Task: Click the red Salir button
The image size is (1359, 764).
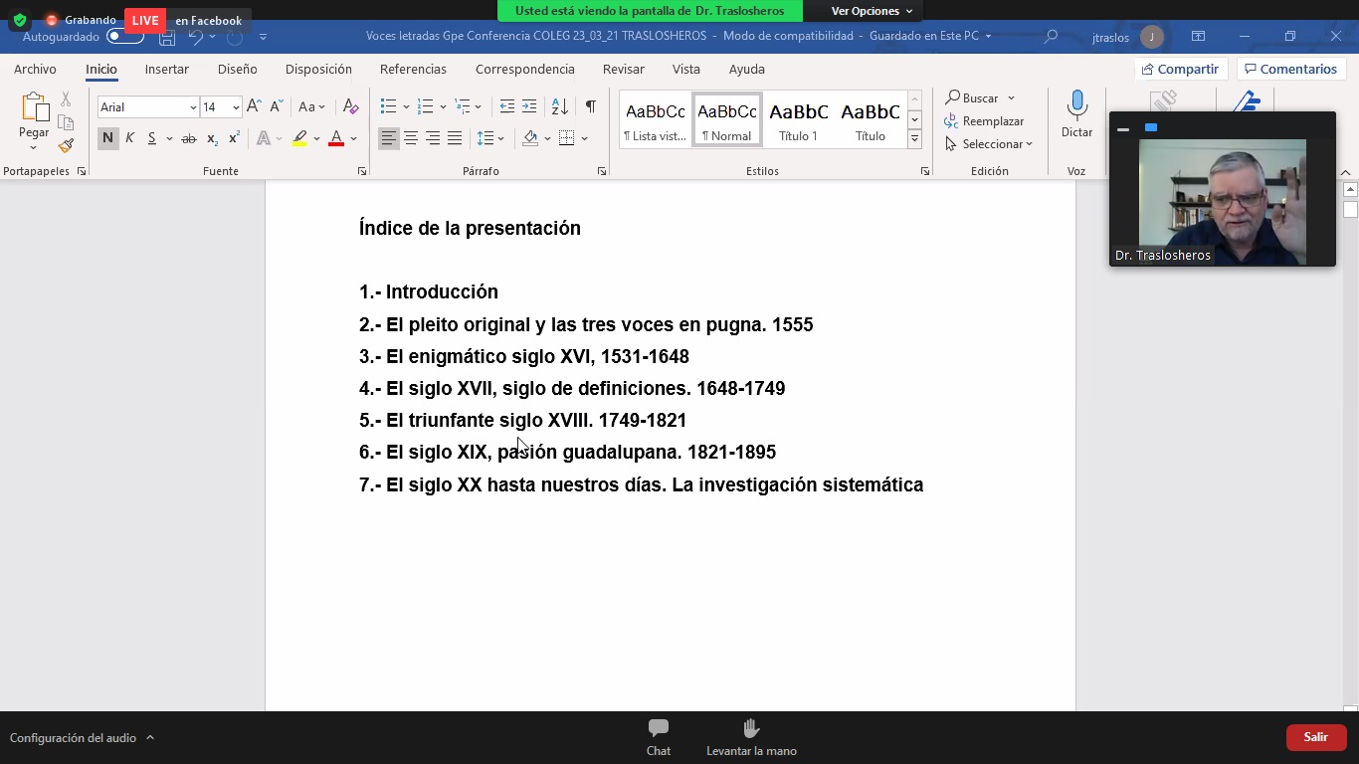Action: [1316, 737]
